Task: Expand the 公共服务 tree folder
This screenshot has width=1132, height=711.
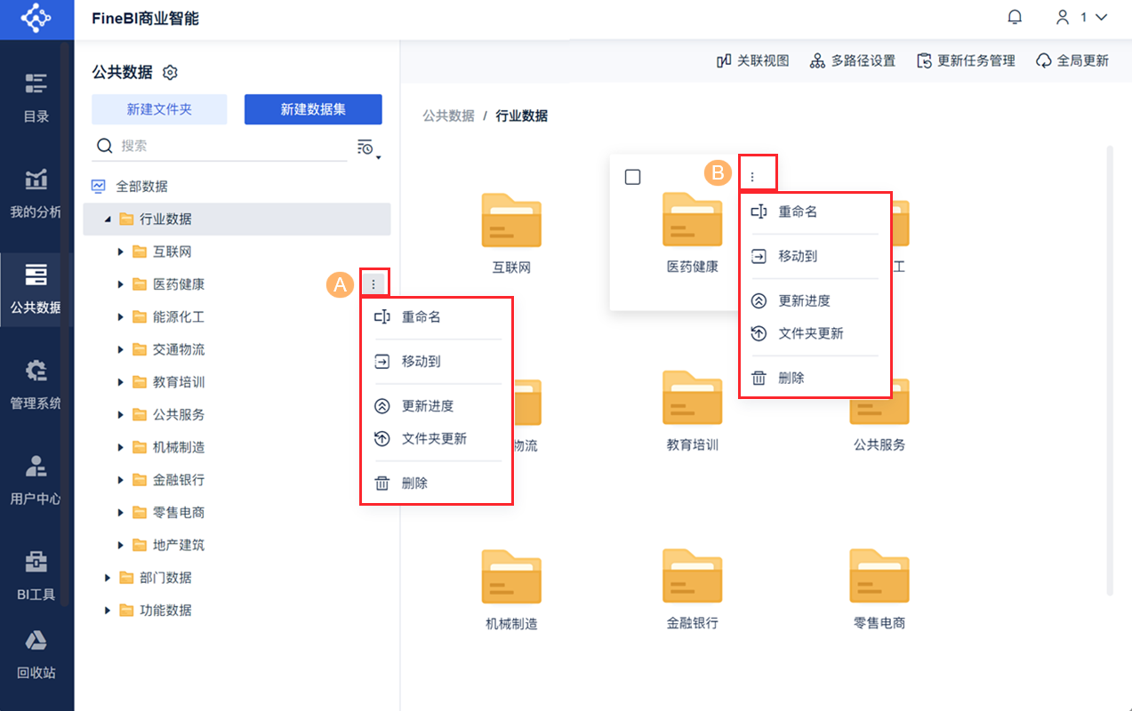Action: 121,415
